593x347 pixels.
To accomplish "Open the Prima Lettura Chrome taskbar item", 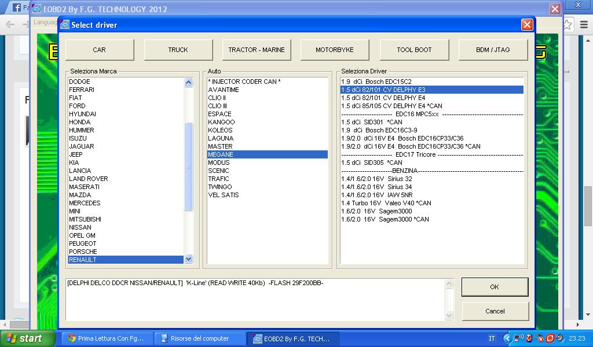I will point(107,338).
